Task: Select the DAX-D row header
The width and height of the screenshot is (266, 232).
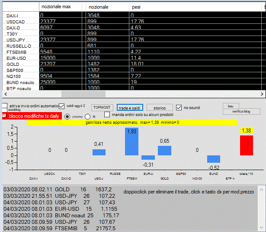Action: coord(21,28)
